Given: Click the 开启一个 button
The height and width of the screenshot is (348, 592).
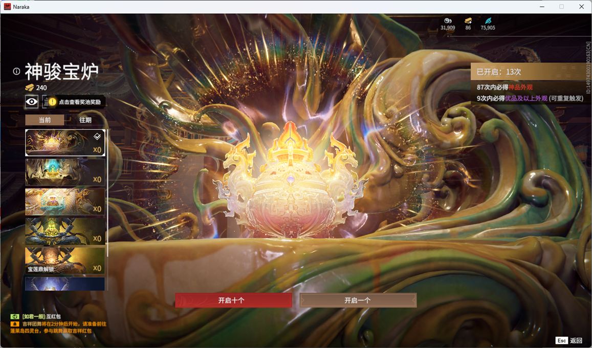Looking at the screenshot, I should (x=358, y=300).
